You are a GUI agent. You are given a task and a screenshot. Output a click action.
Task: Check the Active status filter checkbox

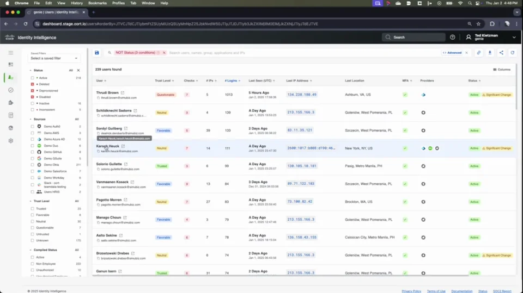coord(33,78)
